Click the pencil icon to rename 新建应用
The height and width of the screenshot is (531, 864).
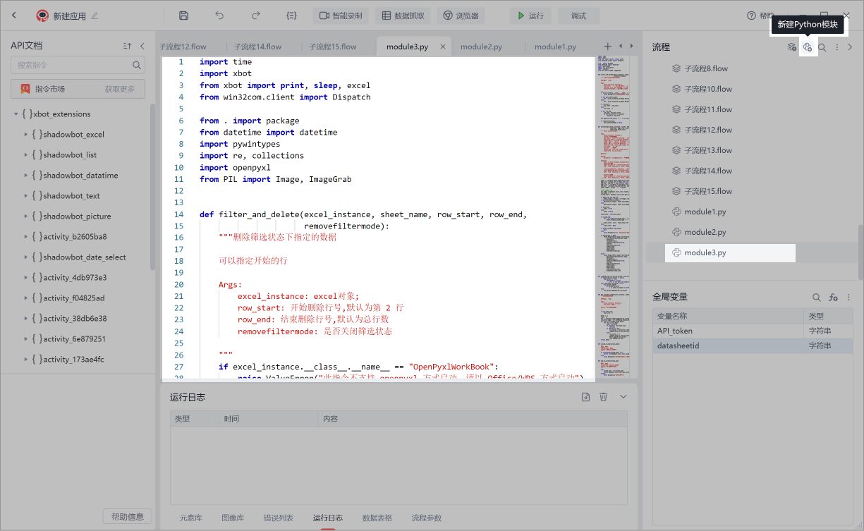coord(95,16)
